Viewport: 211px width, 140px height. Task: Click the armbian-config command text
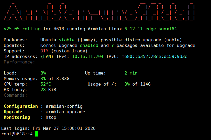(x=64, y=106)
